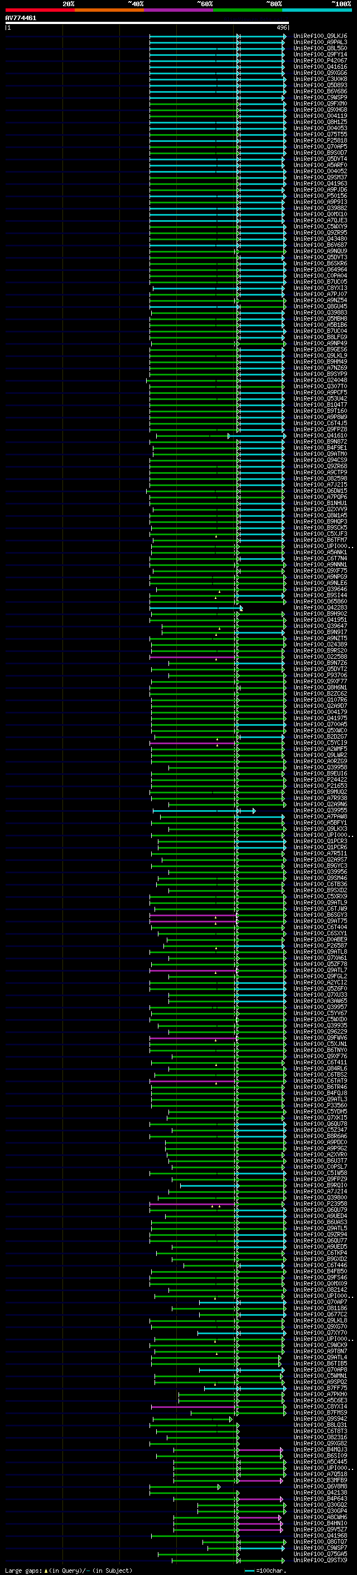The height and width of the screenshot is (1575, 357).
Task: Select the query name AV774461
Action: point(21,18)
